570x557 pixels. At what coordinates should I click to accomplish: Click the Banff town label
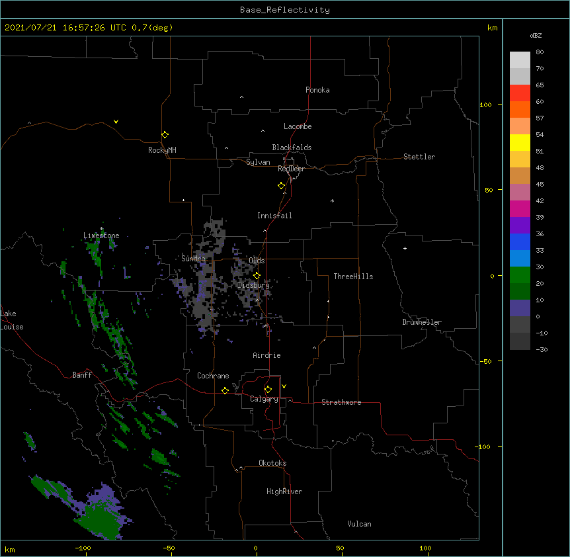click(82, 375)
